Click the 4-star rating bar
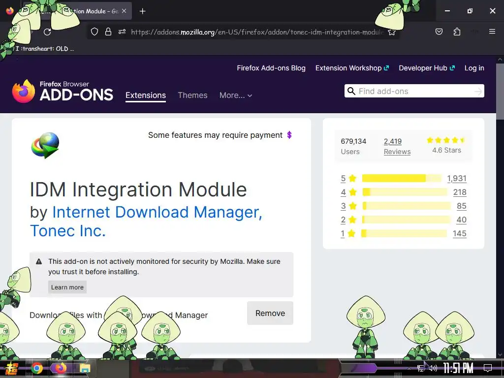 coord(405,192)
